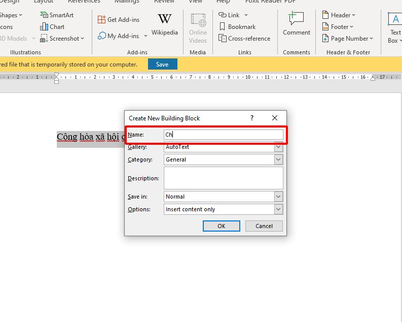Switch to the Mailings ribbon tab

pyautogui.click(x=127, y=2)
